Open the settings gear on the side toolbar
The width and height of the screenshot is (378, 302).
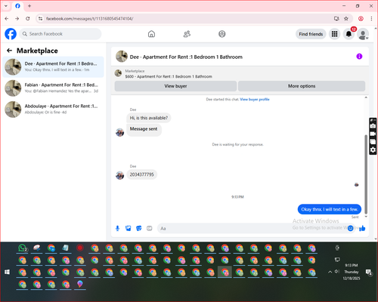click(x=373, y=150)
